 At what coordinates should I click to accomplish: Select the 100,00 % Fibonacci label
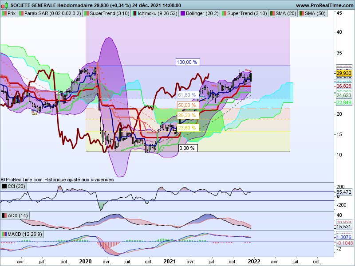point(188,62)
